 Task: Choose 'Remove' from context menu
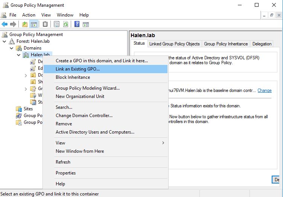pyautogui.click(x=106, y=124)
